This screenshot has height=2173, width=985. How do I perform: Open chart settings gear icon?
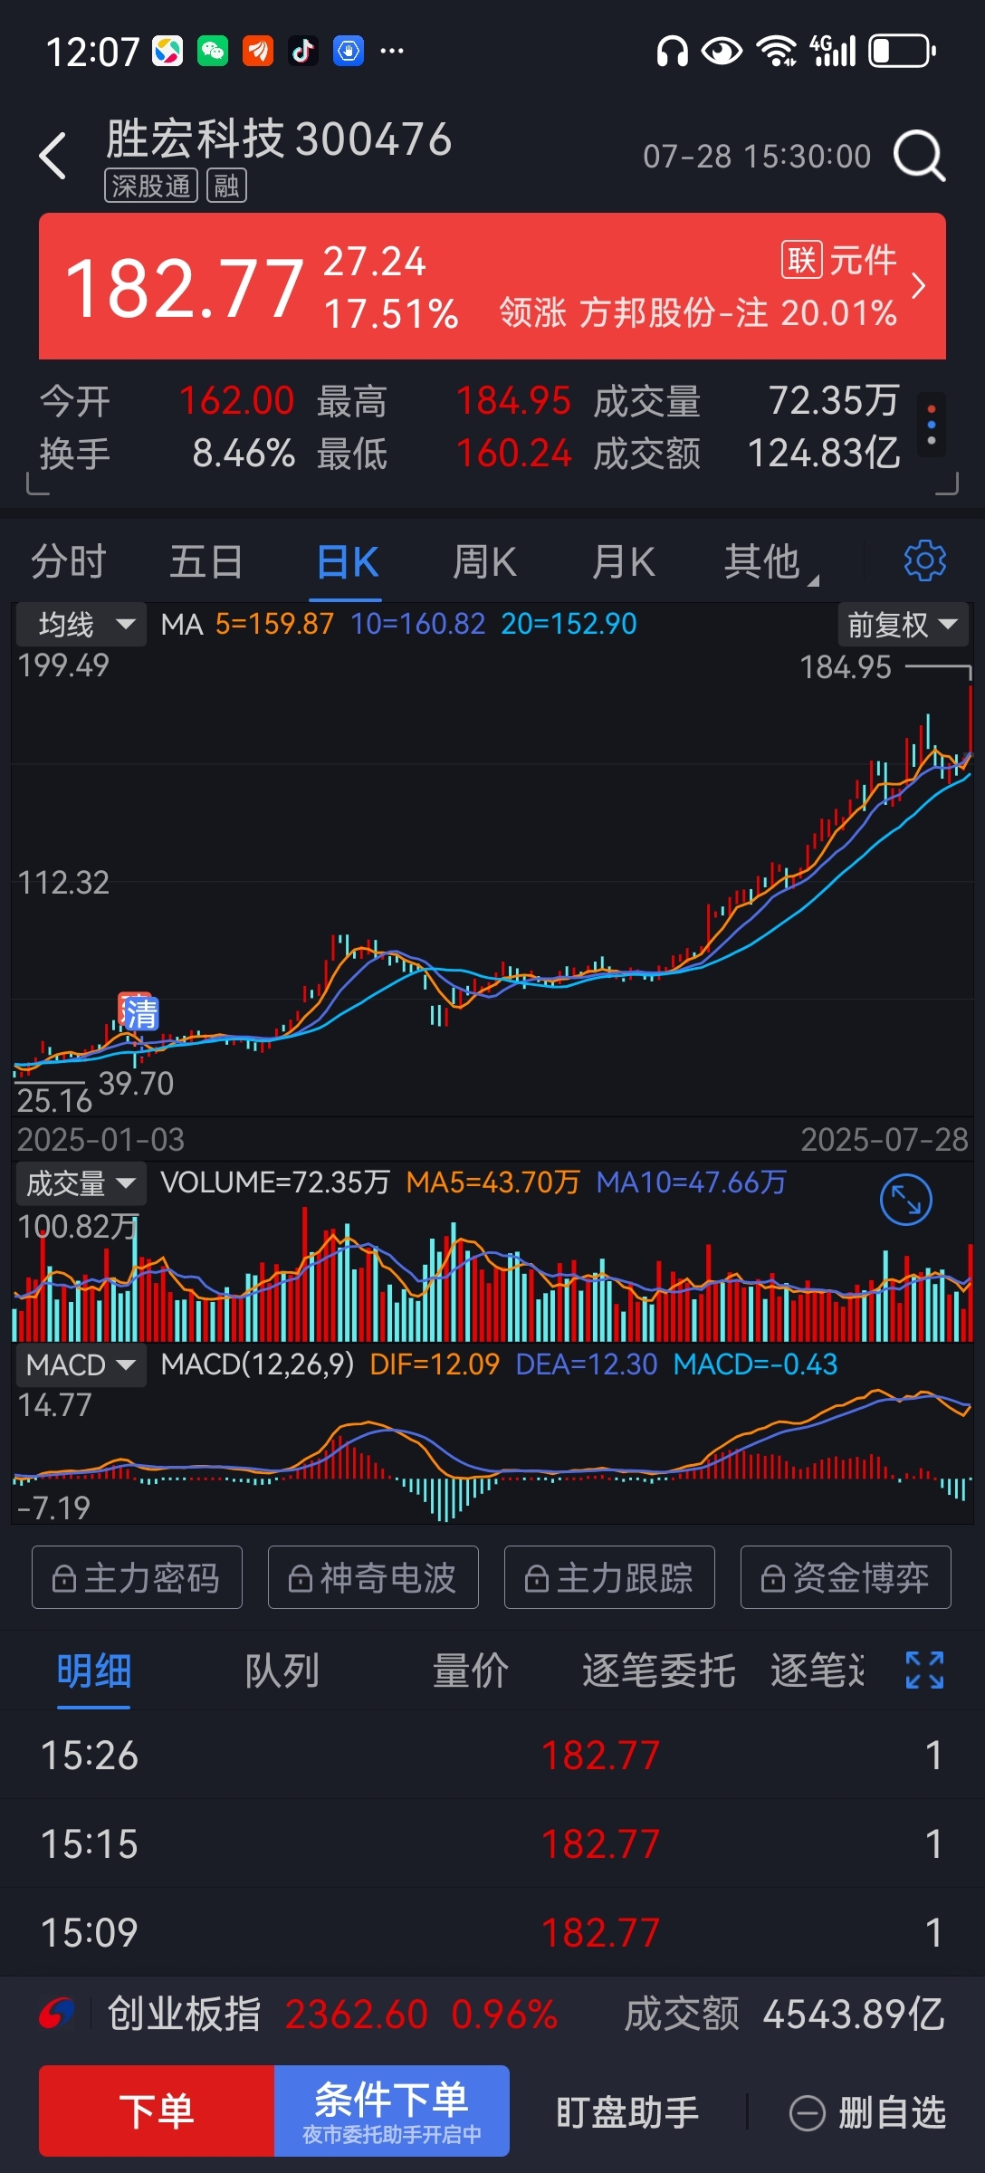924,561
